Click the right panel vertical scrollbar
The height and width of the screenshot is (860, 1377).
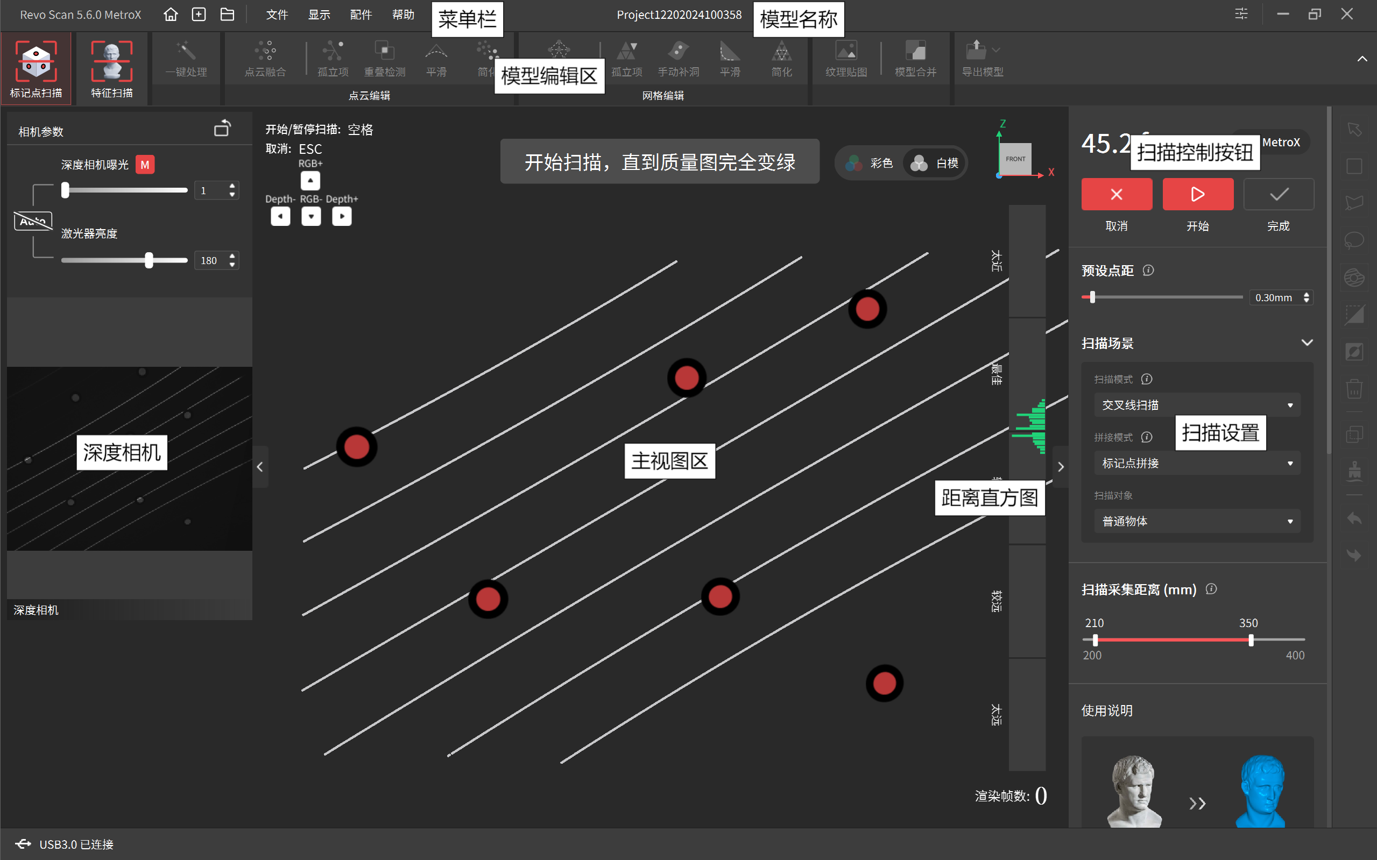click(1329, 280)
